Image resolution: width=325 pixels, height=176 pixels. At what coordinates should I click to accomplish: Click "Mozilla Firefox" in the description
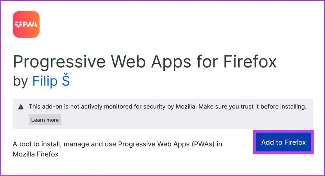pos(36,154)
